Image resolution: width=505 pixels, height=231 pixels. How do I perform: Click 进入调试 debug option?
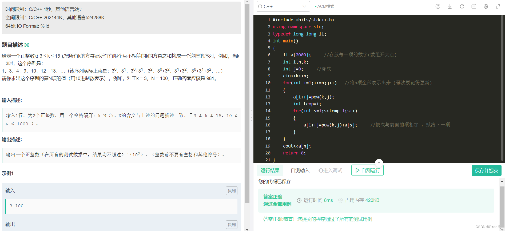tap(331, 170)
